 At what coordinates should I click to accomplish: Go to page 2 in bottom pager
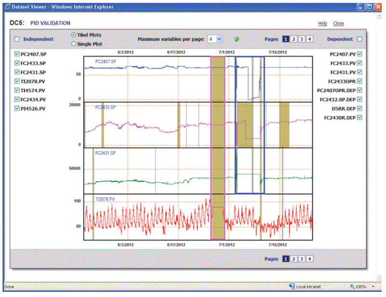coord(293,259)
